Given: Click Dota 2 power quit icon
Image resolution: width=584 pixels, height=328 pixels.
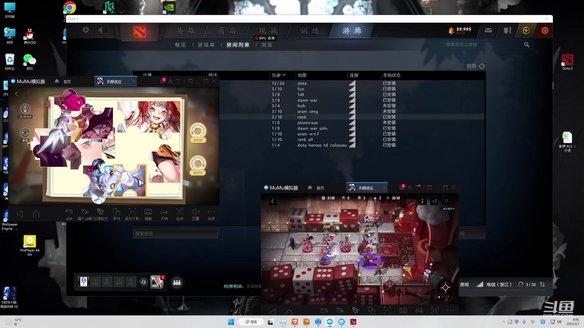Looking at the screenshot, I should tap(545, 30).
